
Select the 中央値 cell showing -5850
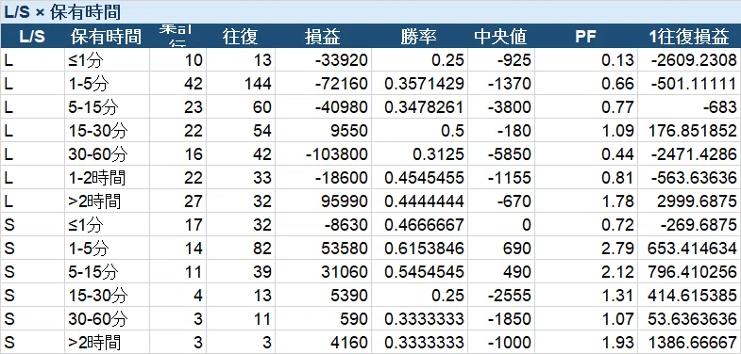tap(501, 154)
